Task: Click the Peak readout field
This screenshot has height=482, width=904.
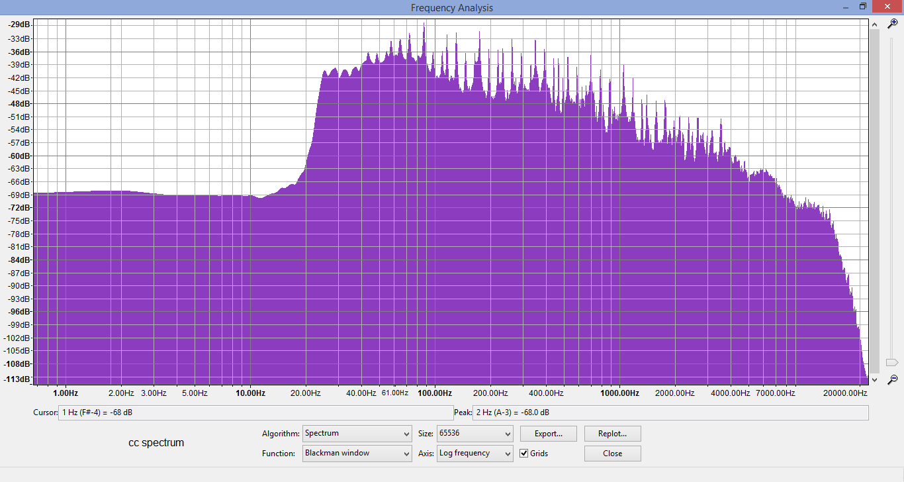Action: [x=670, y=412]
